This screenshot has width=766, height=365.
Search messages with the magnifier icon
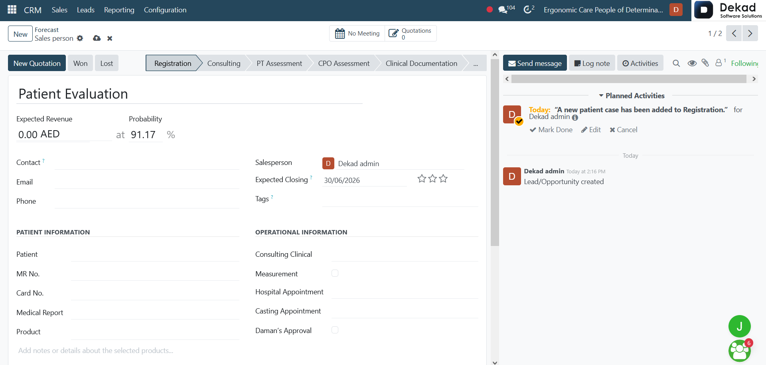(x=676, y=63)
